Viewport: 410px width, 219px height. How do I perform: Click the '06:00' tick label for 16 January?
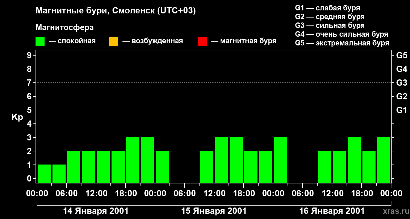click(303, 194)
